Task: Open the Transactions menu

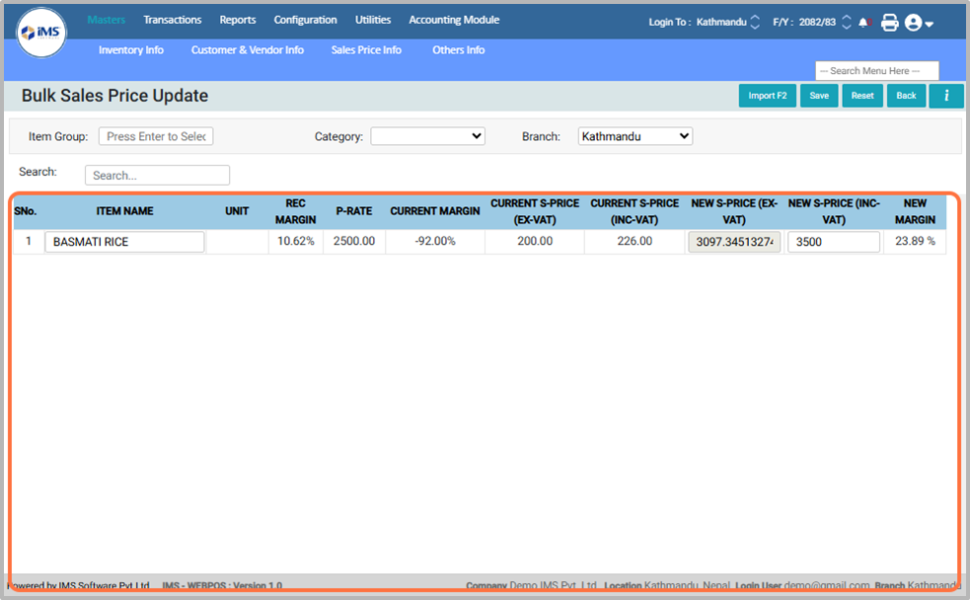Action: coord(172,20)
